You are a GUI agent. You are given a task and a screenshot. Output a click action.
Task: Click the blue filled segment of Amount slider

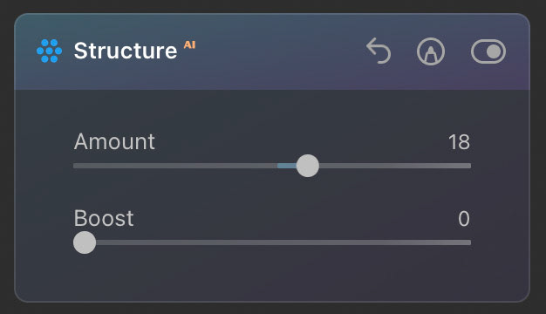point(287,166)
